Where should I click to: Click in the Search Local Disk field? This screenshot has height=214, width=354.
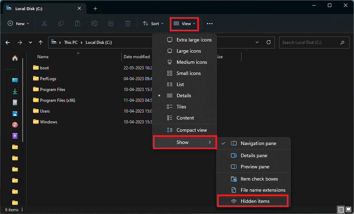(314, 42)
